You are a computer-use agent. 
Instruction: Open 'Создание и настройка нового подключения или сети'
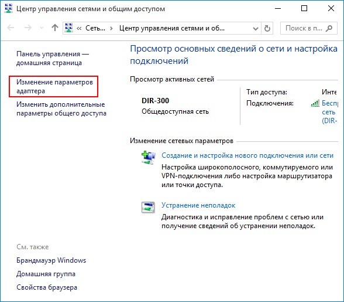pyautogui.click(x=247, y=155)
